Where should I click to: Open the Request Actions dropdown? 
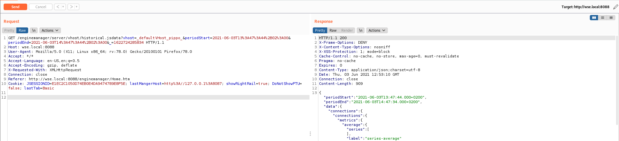tap(50, 30)
